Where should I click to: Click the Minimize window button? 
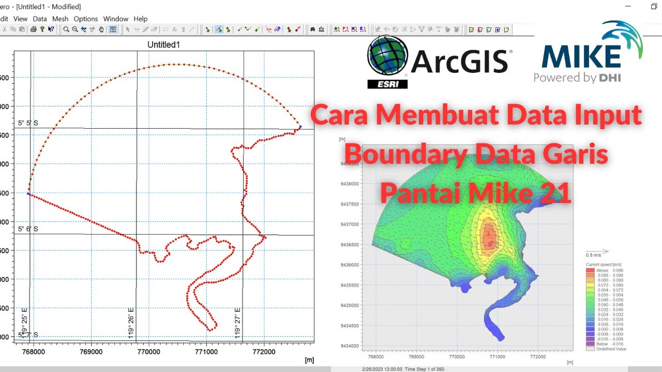(628, 6)
